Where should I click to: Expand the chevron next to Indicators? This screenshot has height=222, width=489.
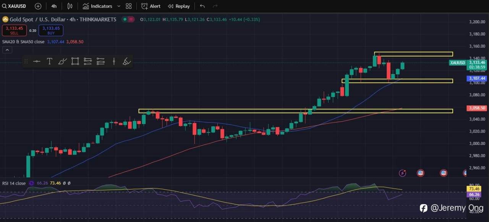(x=118, y=6)
